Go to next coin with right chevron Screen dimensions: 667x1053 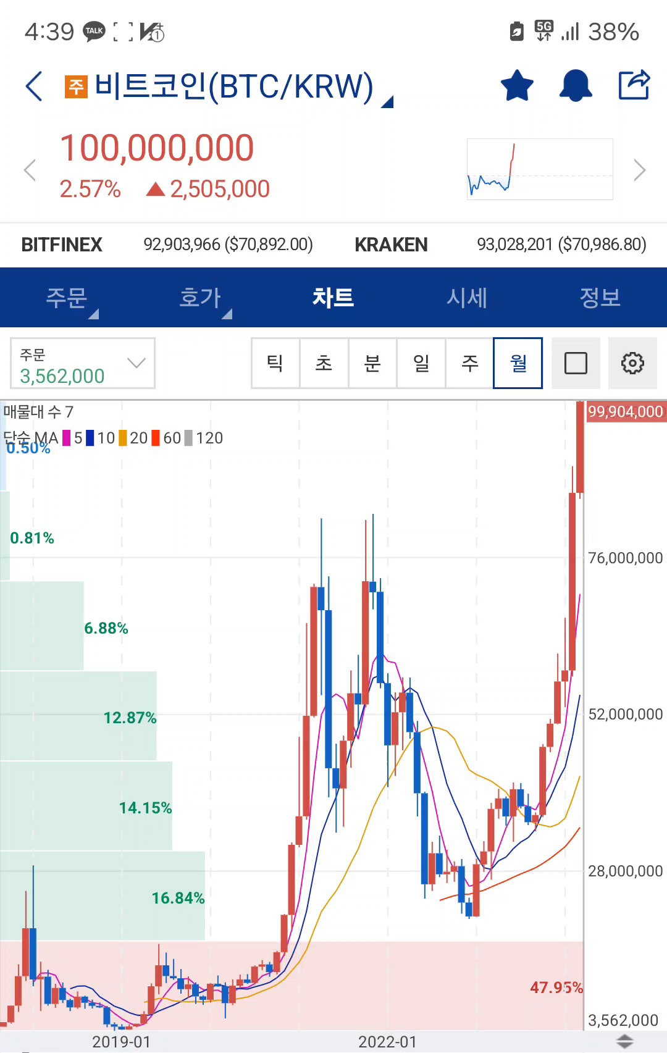[640, 170]
